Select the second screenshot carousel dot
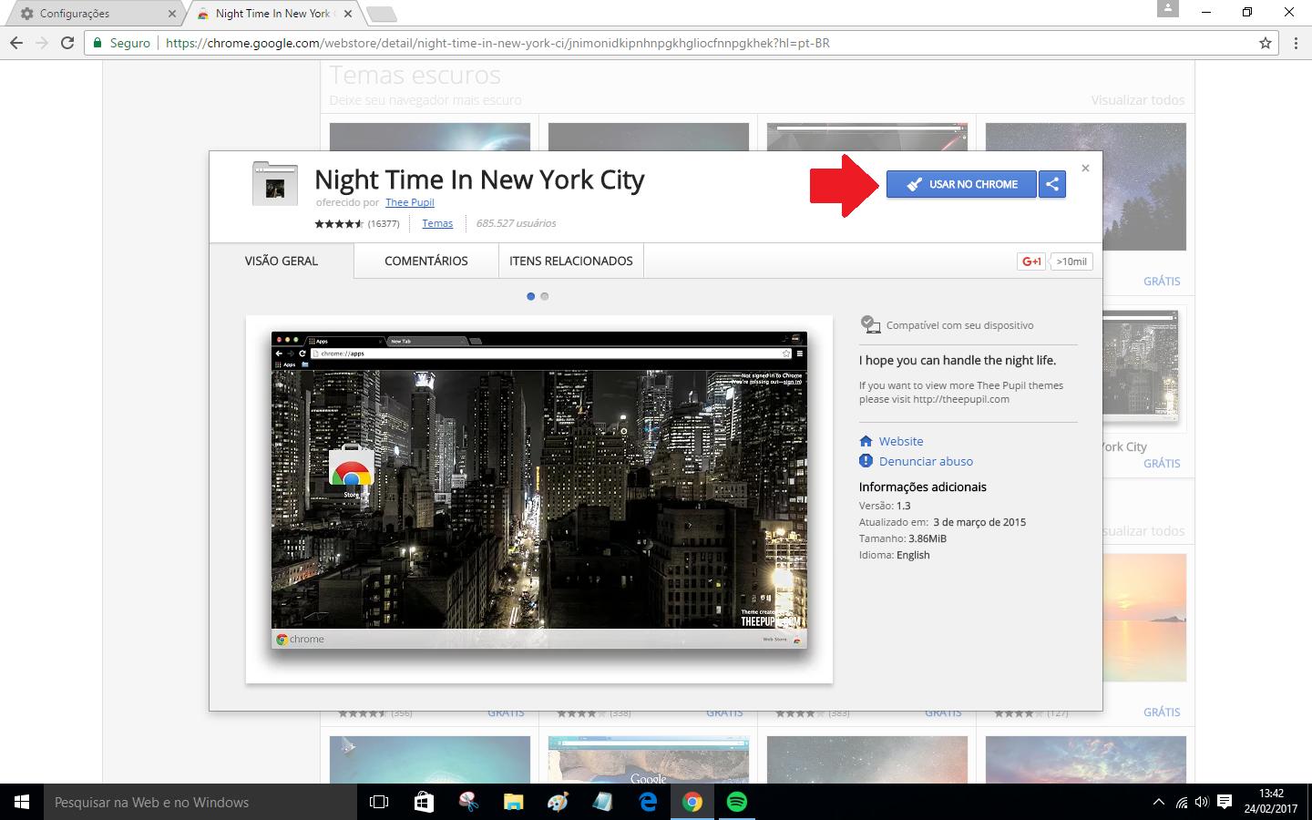 coord(545,296)
